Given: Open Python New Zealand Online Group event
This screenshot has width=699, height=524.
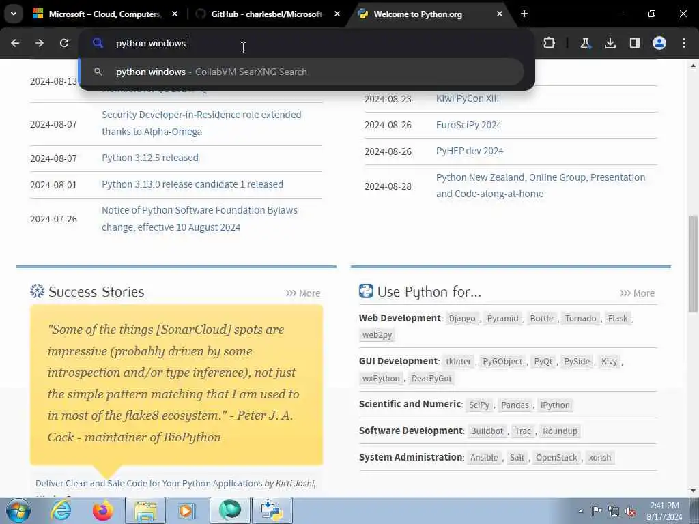Looking at the screenshot, I should tap(541, 186).
